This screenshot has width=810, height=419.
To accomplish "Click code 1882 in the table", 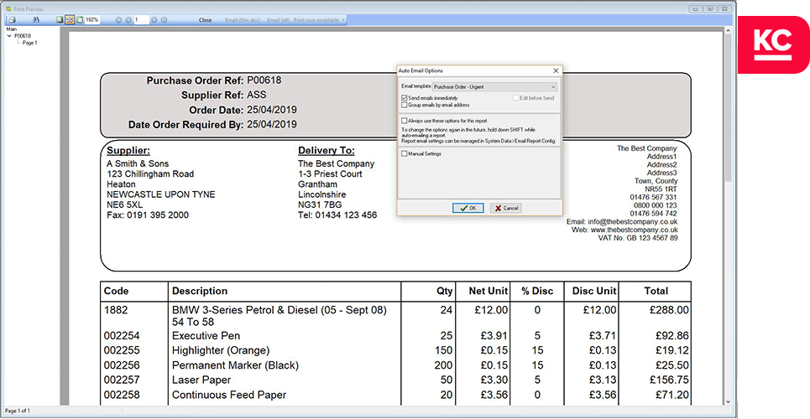I will pos(116,310).
